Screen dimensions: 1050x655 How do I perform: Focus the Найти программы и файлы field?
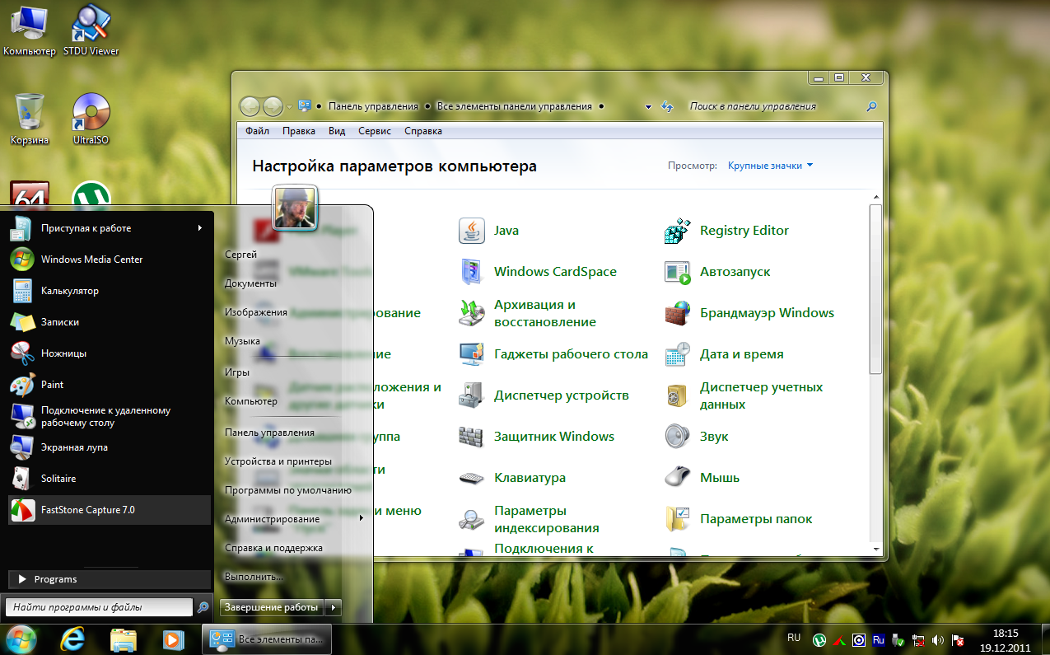[x=100, y=607]
